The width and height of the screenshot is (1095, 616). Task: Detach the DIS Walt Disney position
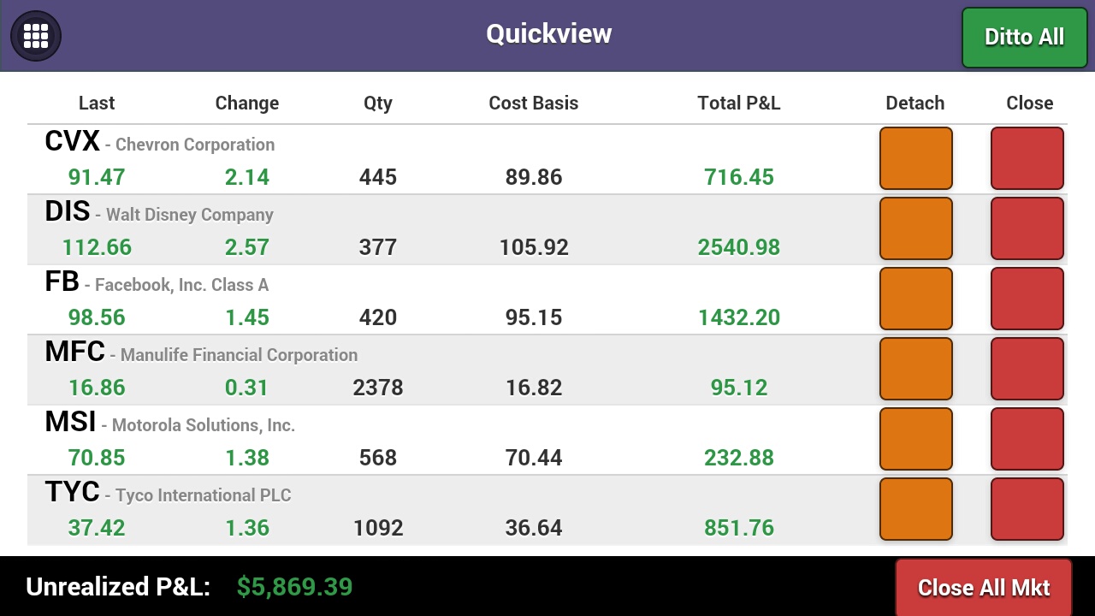(x=915, y=228)
